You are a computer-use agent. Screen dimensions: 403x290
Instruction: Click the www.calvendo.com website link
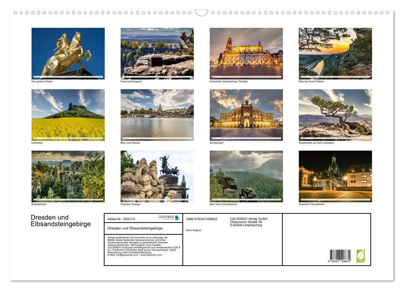point(151,255)
